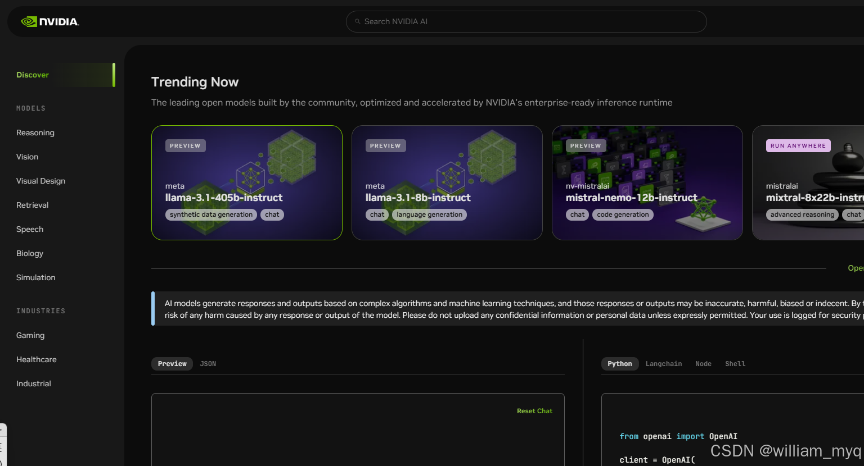Screen dimensions: 864x466
Task: Click the search magnifier icon
Action: point(357,21)
